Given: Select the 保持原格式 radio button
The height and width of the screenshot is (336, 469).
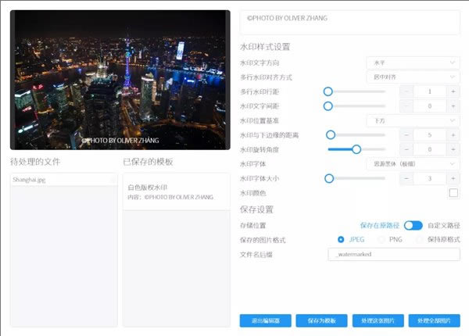Looking at the screenshot, I should (420, 239).
